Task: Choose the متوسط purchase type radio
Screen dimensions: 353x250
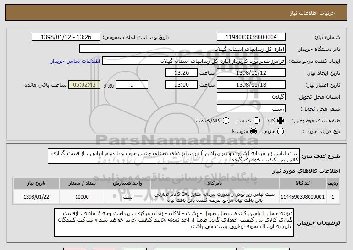Action: click(x=254, y=131)
